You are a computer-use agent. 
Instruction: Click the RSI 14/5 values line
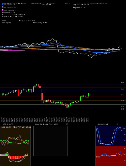(x=15, y=15)
